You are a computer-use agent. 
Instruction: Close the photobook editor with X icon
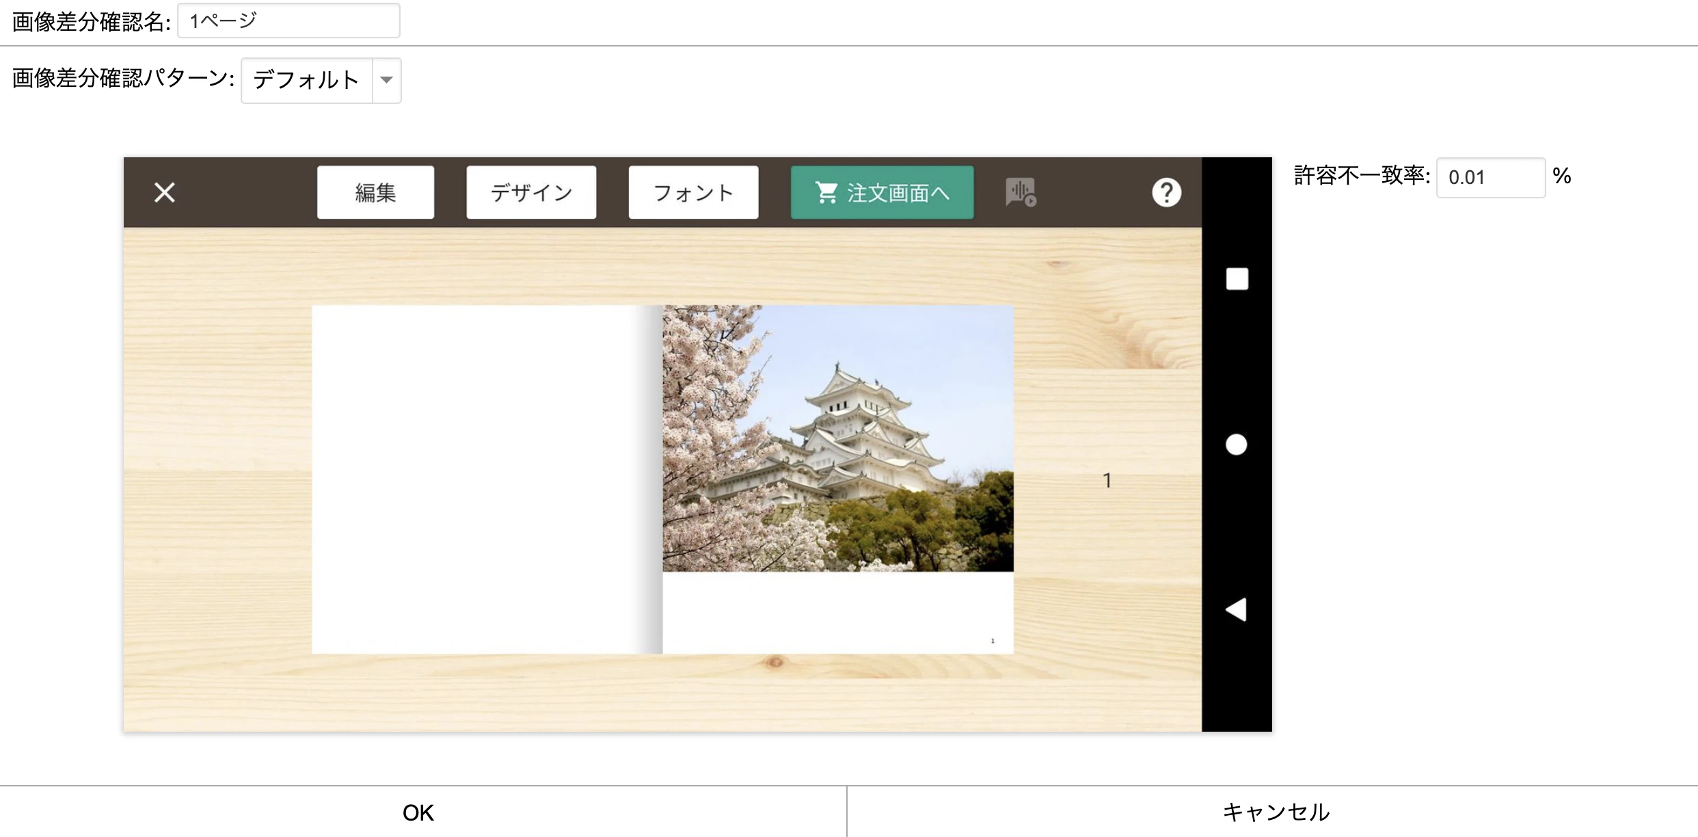(165, 192)
